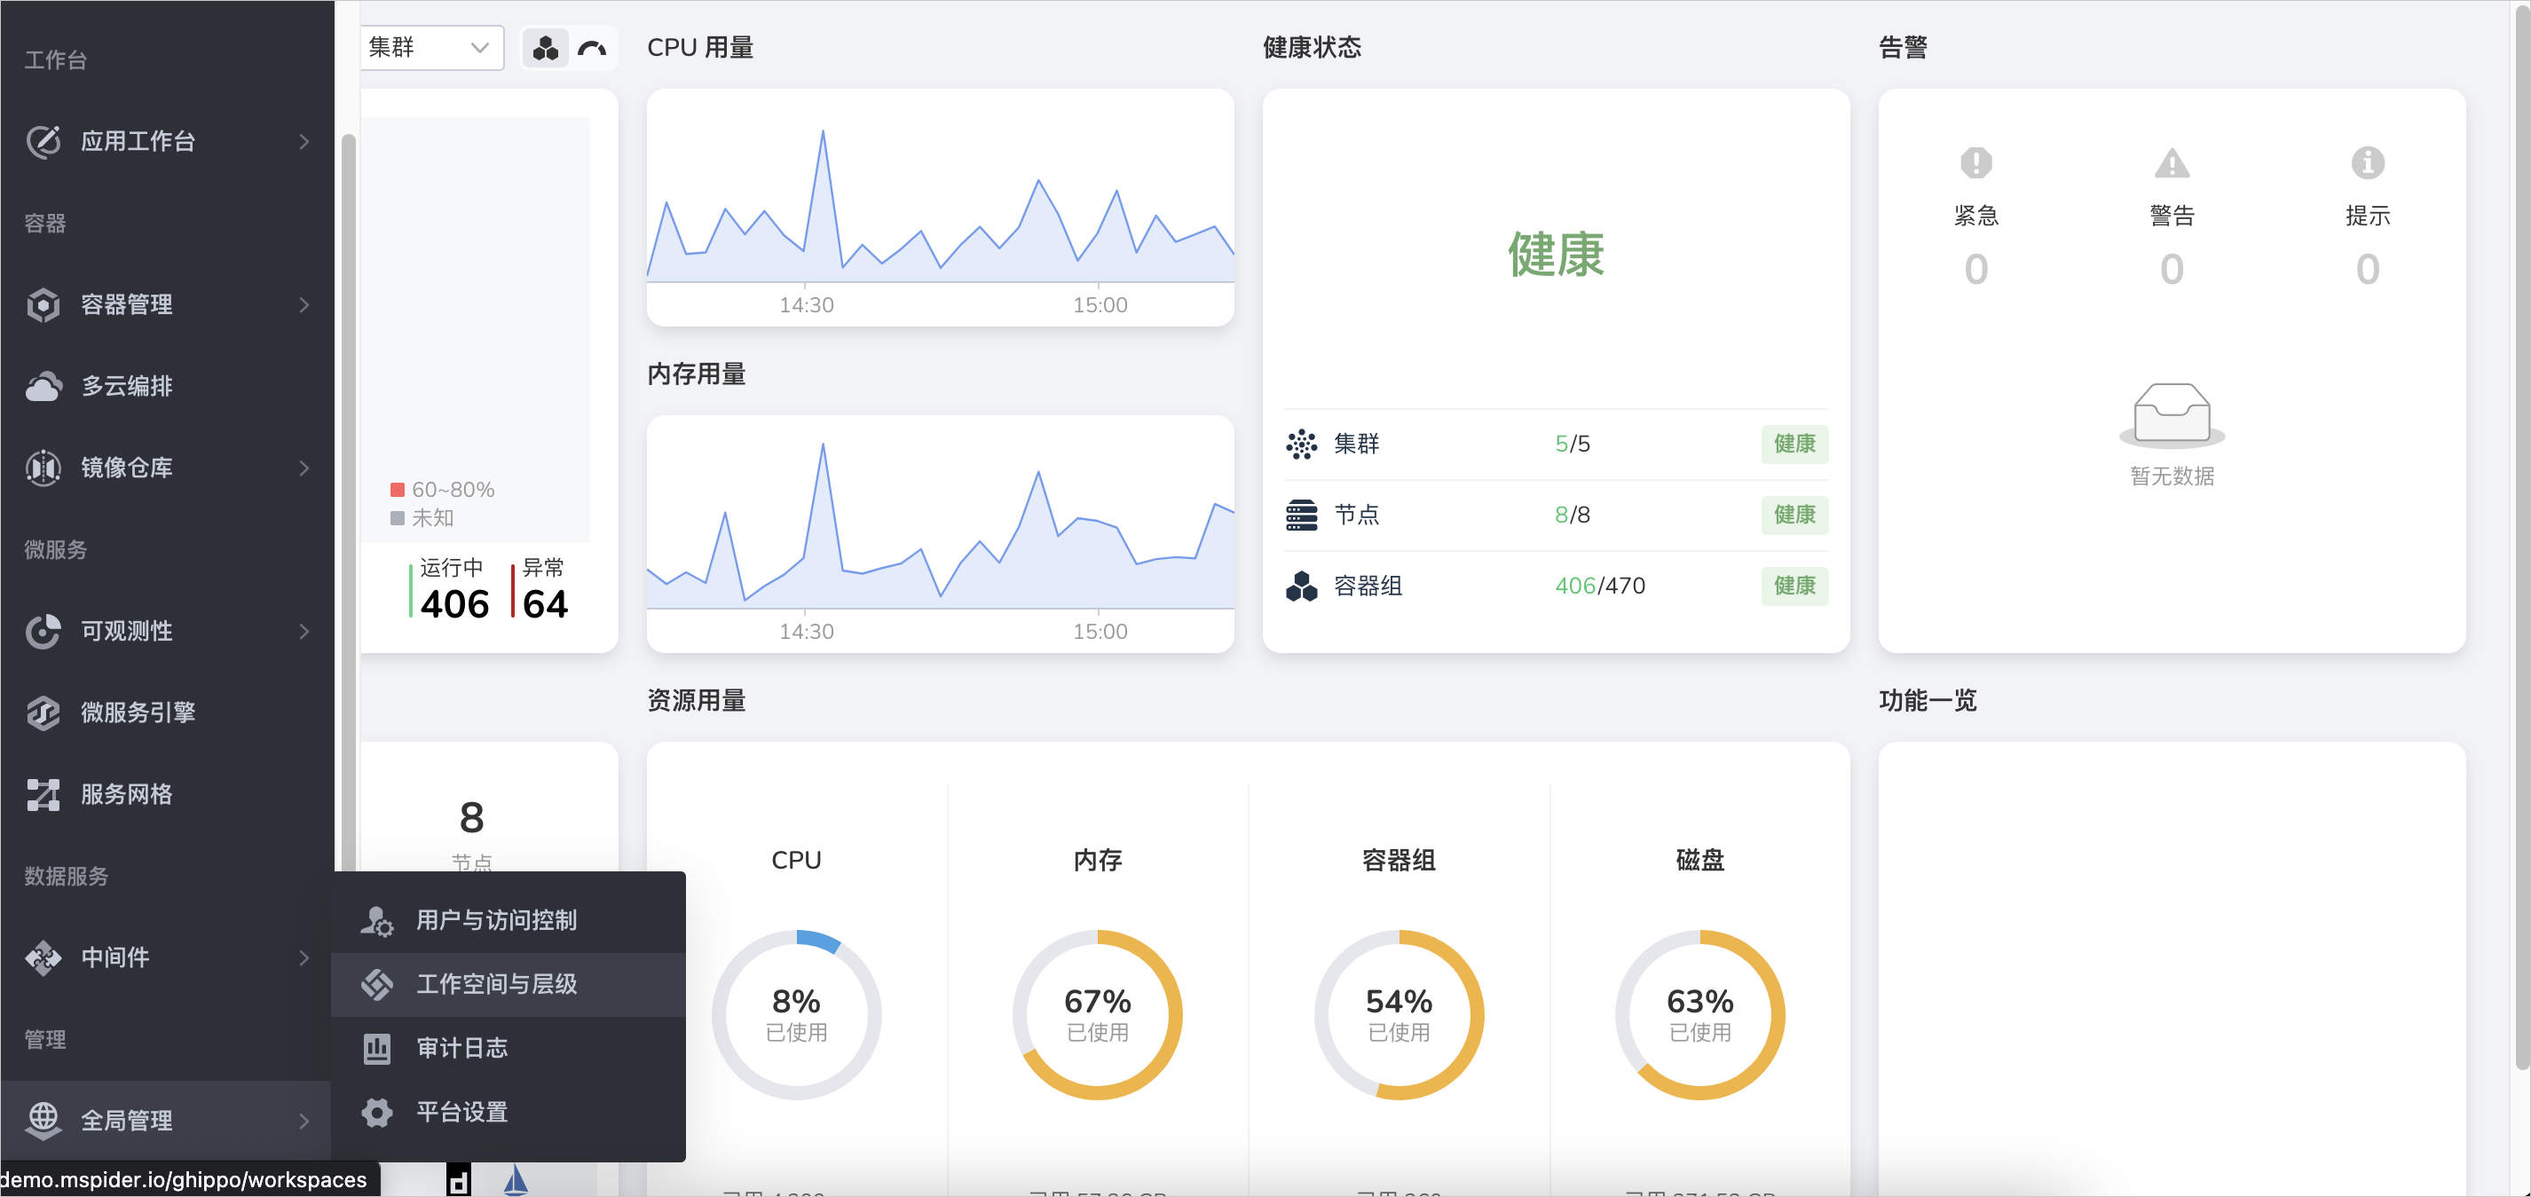
Task: Click the 8/8 节点 count
Action: tap(1572, 515)
